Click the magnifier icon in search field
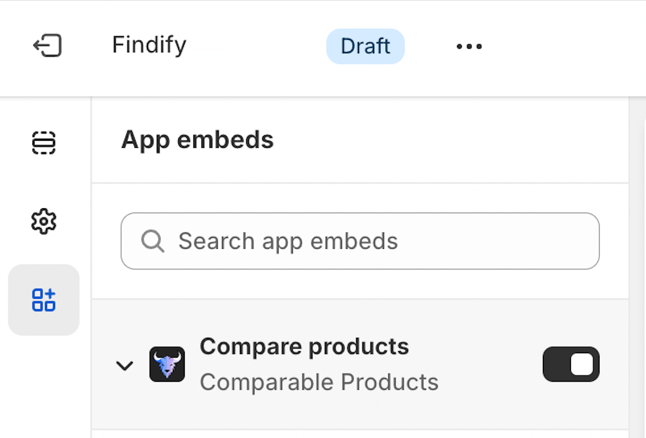This screenshot has width=646, height=438. tap(152, 241)
